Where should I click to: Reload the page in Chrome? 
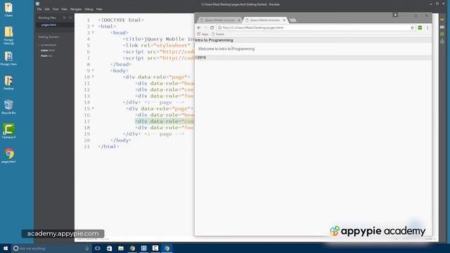point(212,28)
